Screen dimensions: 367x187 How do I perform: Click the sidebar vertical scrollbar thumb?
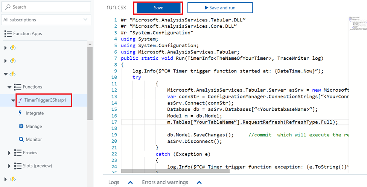(x=90, y=83)
